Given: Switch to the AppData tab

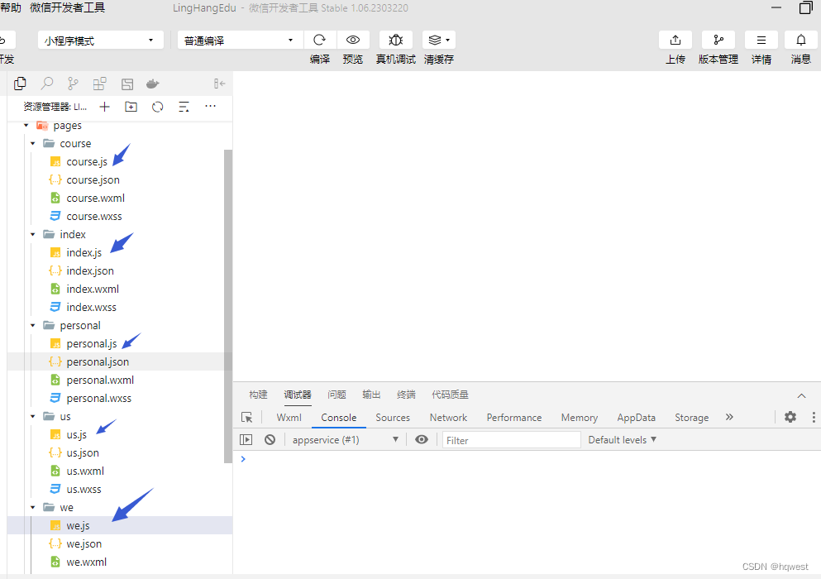Looking at the screenshot, I should (x=636, y=417).
